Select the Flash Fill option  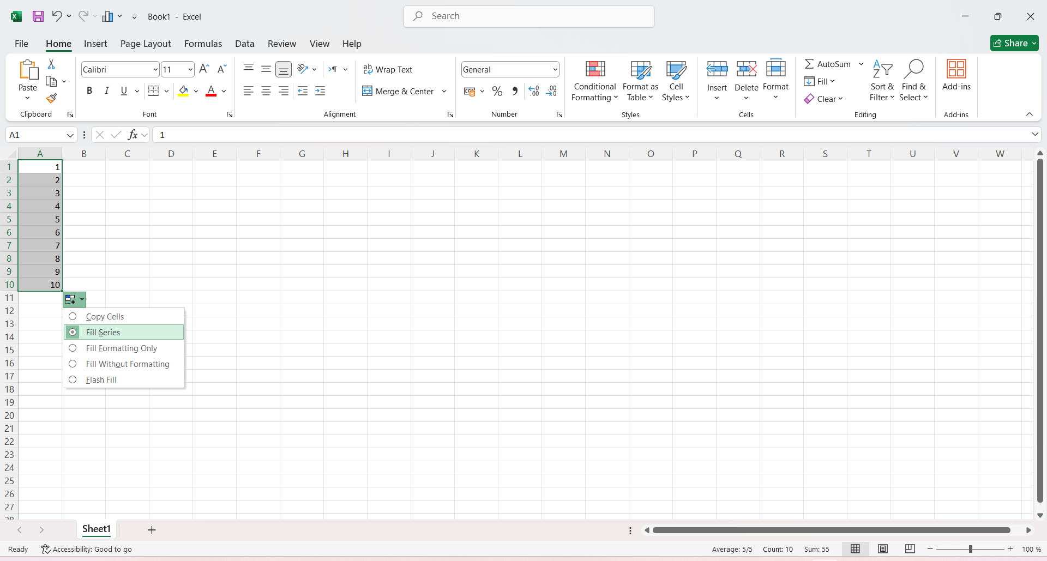click(x=124, y=380)
